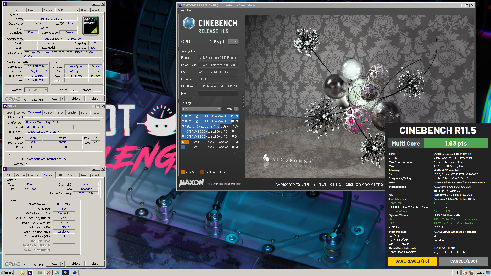The image size is (491, 276).
Task: Select ranking row 4C/8T @ 3.20 GHz Intel Core i7
Action: [210, 132]
